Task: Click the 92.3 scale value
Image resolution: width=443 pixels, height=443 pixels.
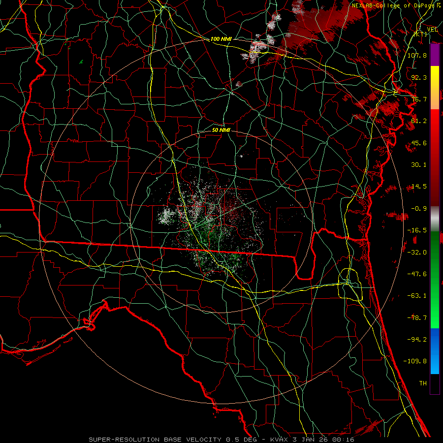Action: click(x=419, y=77)
